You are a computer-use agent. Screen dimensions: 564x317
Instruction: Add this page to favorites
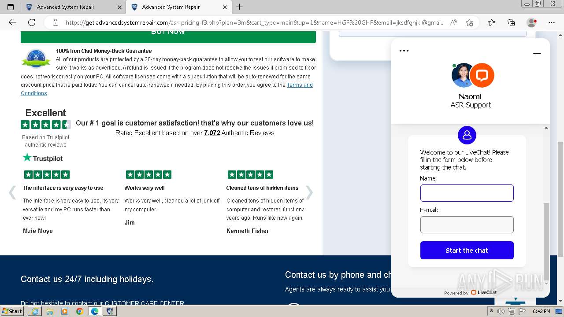(469, 22)
